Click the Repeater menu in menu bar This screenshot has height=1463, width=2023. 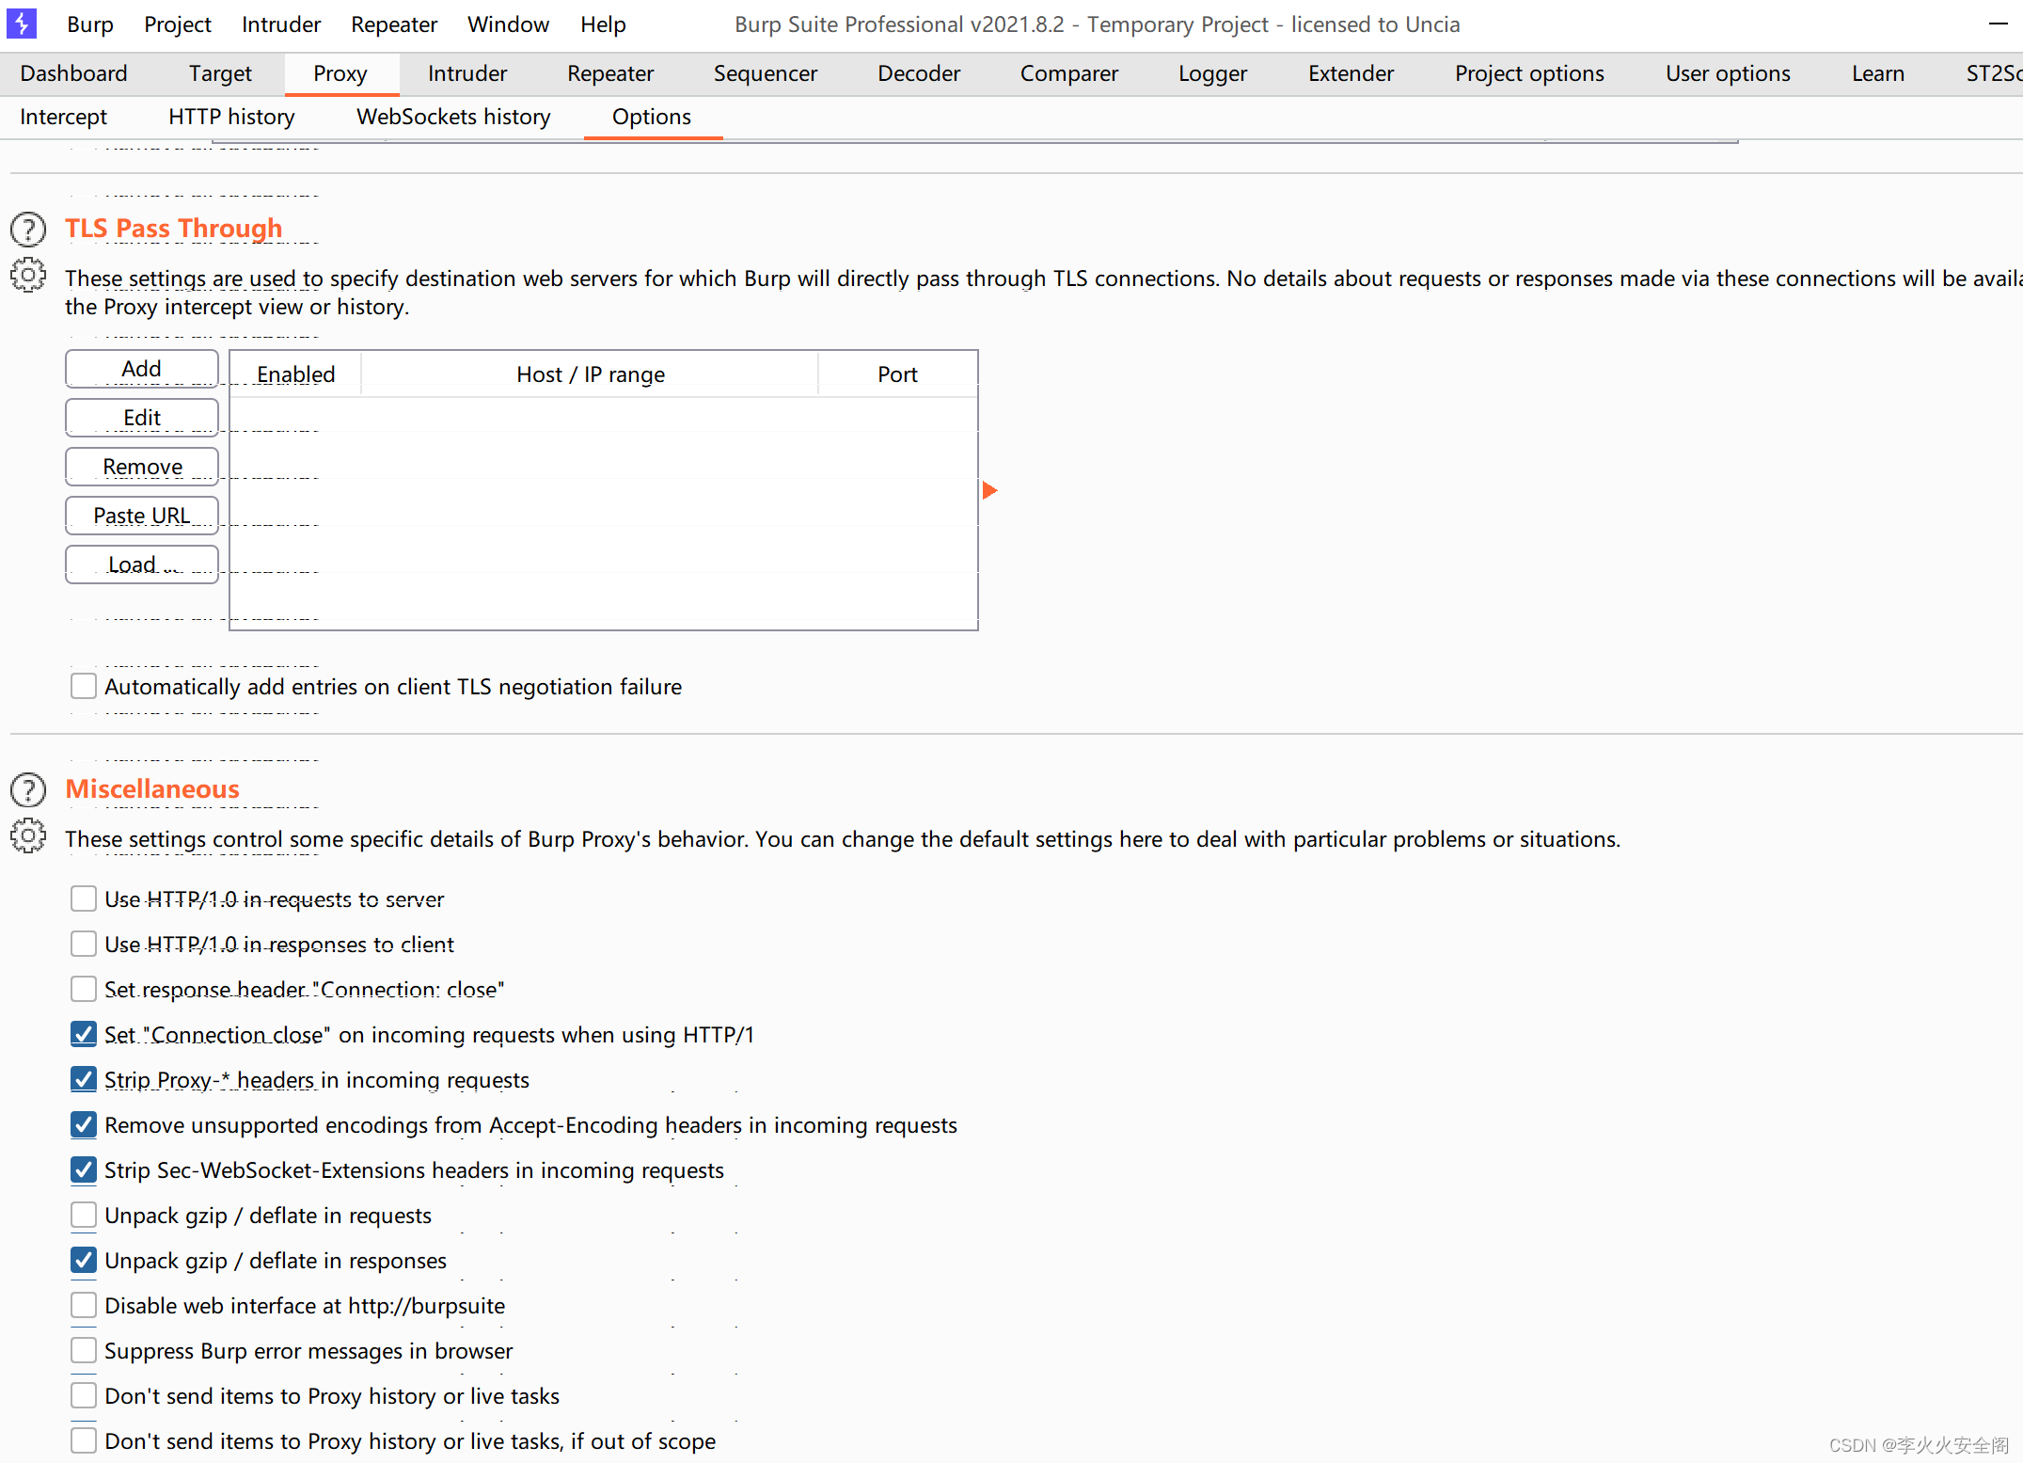(394, 22)
